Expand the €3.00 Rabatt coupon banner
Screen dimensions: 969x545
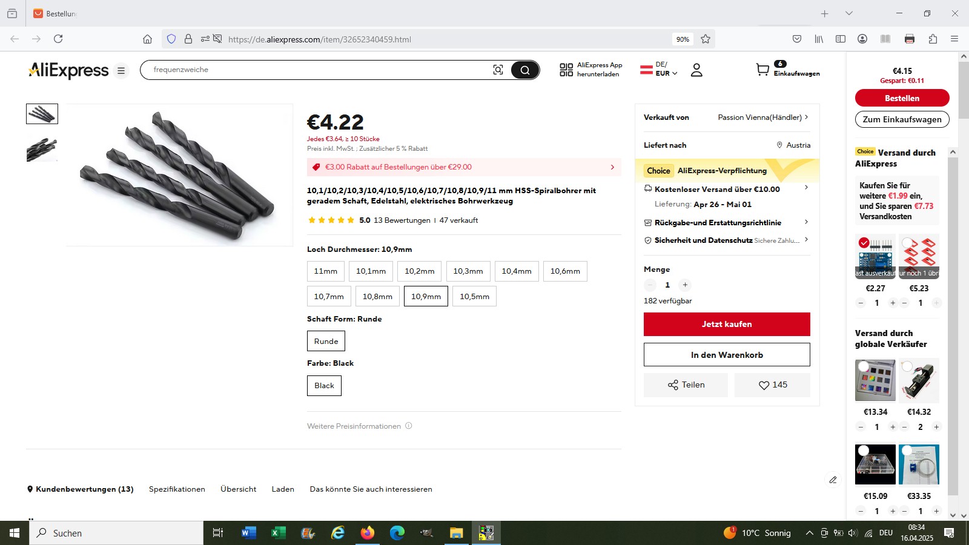tap(464, 167)
